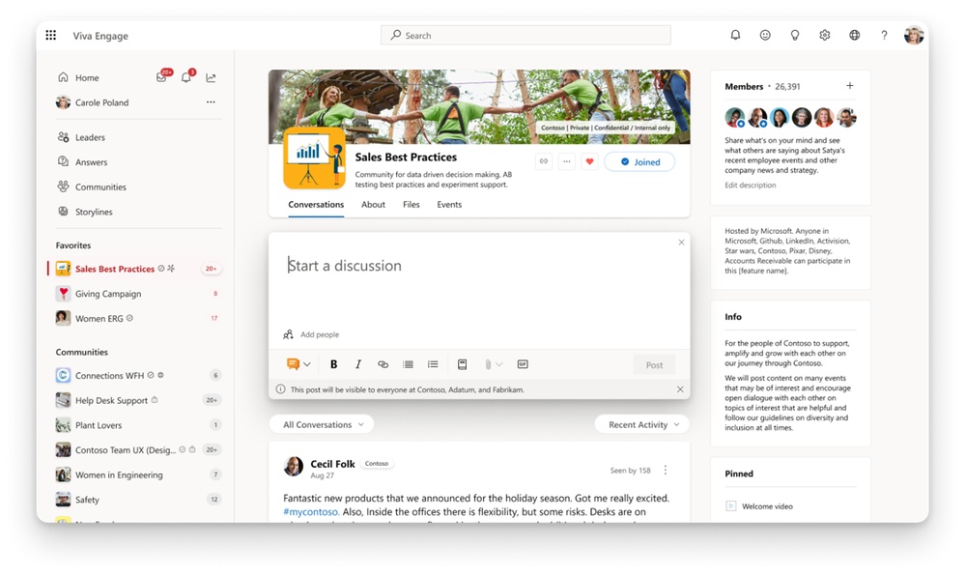Apply italic formatting
The width and height of the screenshot is (965, 575).
(358, 364)
